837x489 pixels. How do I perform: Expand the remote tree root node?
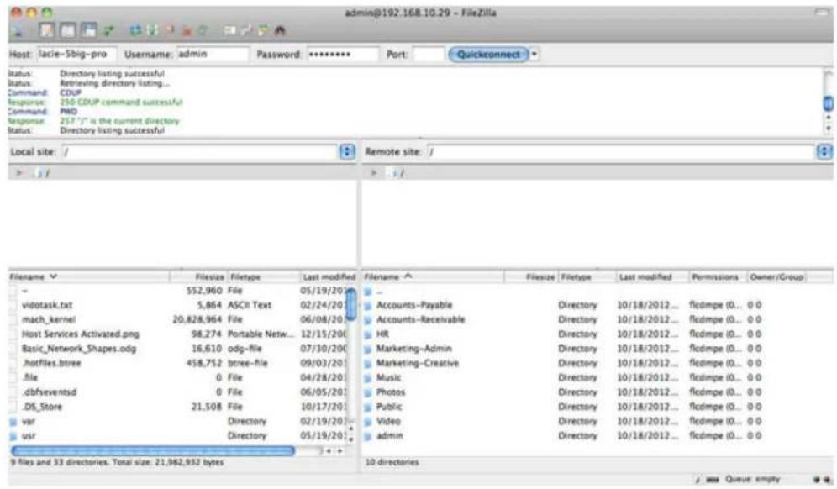[x=374, y=173]
